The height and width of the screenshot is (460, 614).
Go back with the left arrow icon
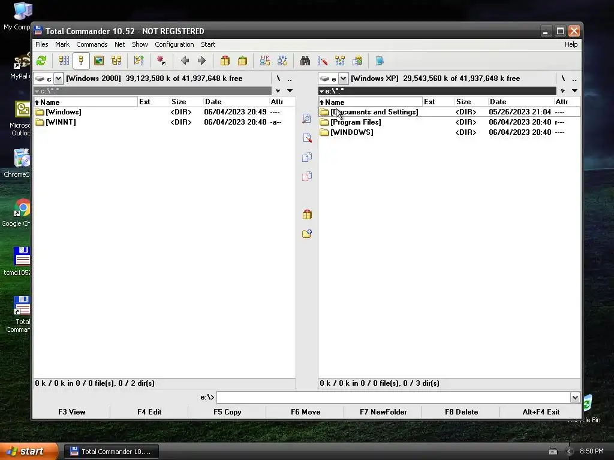coord(185,60)
